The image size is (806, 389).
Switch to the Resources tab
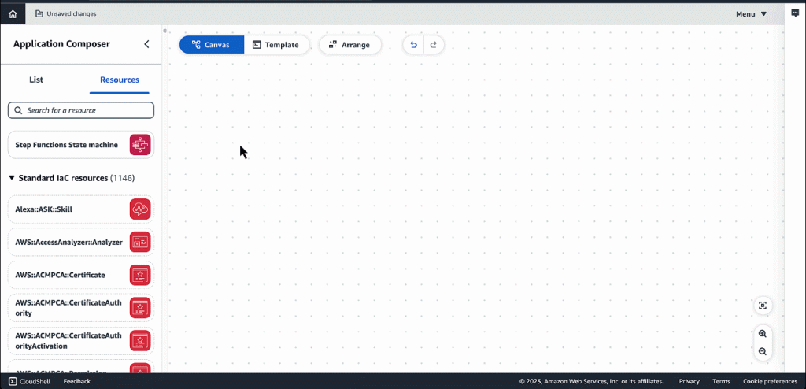120,80
